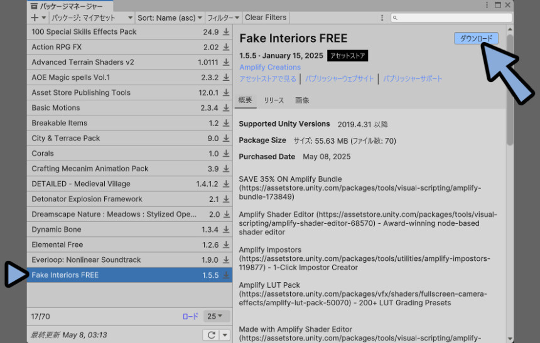Expand the arrow next to the plus button
Screen dimensions: 540x343
coord(44,18)
